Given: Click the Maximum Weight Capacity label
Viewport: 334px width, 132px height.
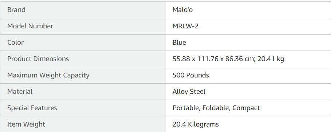Looking at the screenshot, I should tap(48, 76).
